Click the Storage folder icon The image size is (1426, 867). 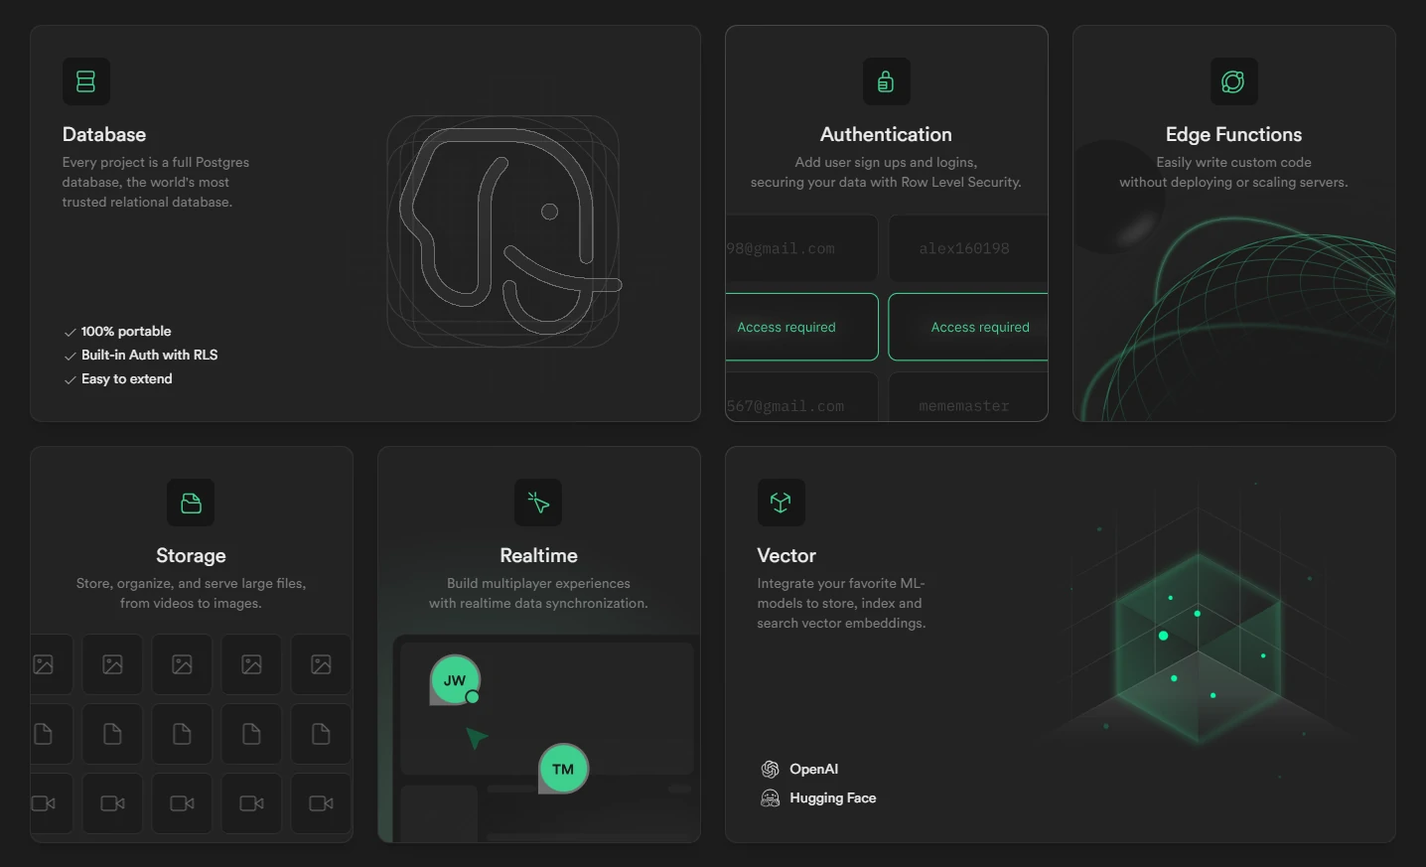[x=191, y=504]
